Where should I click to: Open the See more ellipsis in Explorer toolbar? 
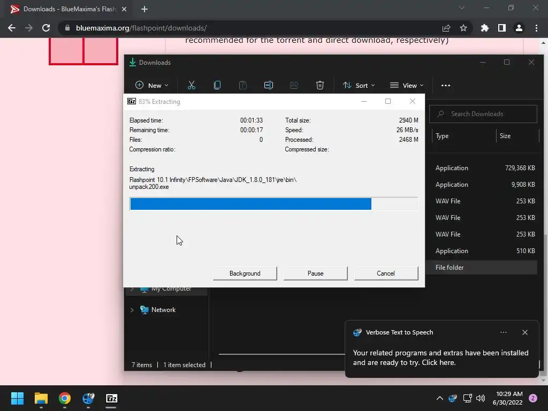pos(446,85)
